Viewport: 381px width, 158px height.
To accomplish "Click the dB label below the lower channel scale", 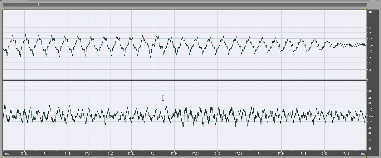I will point(370,149).
